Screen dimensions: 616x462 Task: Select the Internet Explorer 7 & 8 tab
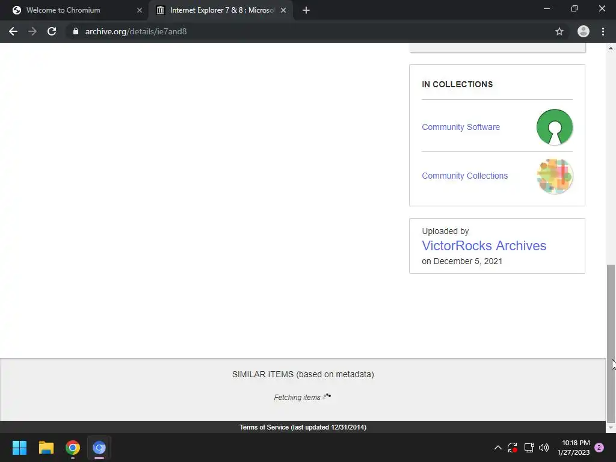pyautogui.click(x=221, y=10)
